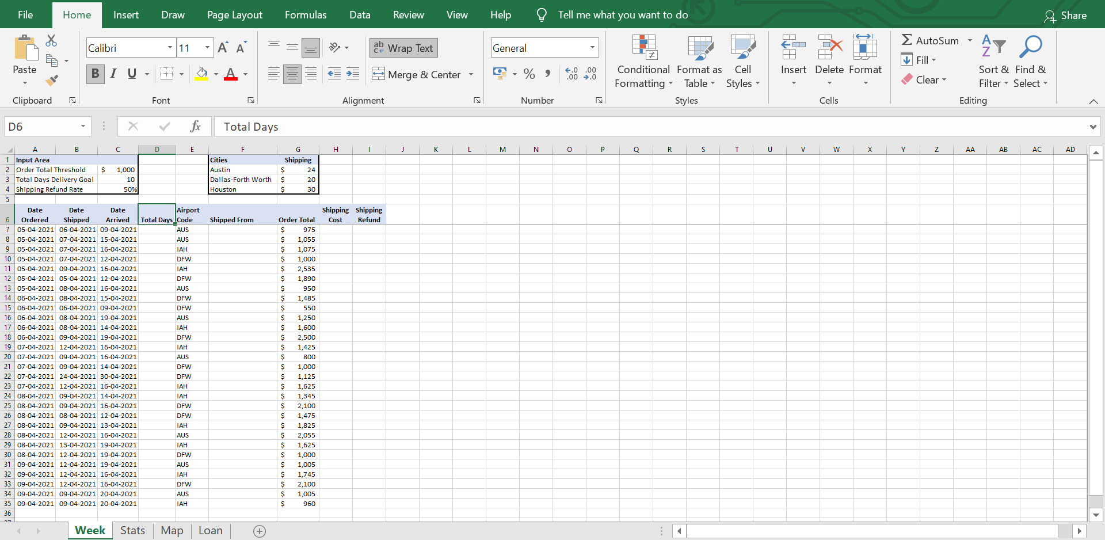Open Conditional Formatting options
Viewport: 1105px width, 540px height.
(643, 62)
